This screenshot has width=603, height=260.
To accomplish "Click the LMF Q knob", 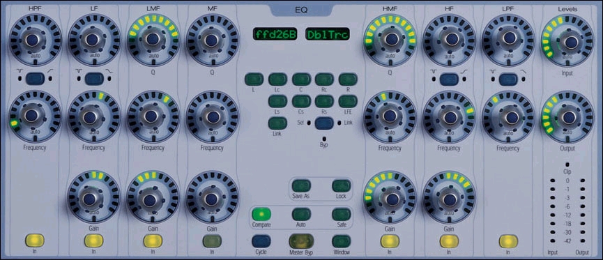I will [x=153, y=39].
